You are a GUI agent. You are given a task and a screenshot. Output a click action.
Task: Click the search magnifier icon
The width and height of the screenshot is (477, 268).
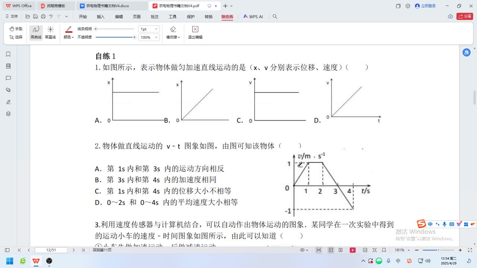pyautogui.click(x=275, y=16)
